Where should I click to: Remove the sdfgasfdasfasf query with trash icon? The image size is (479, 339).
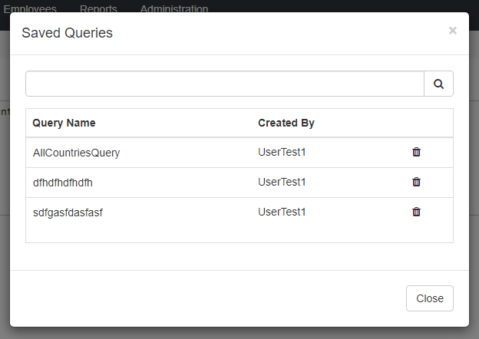point(416,212)
